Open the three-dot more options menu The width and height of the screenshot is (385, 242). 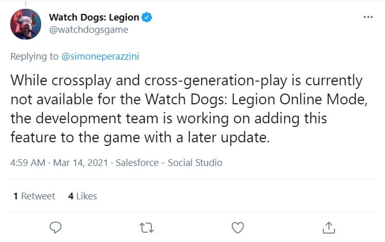(x=367, y=17)
